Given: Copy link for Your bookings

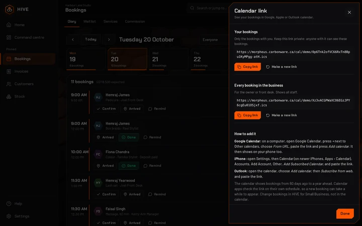Looking at the screenshot, I should (x=247, y=67).
